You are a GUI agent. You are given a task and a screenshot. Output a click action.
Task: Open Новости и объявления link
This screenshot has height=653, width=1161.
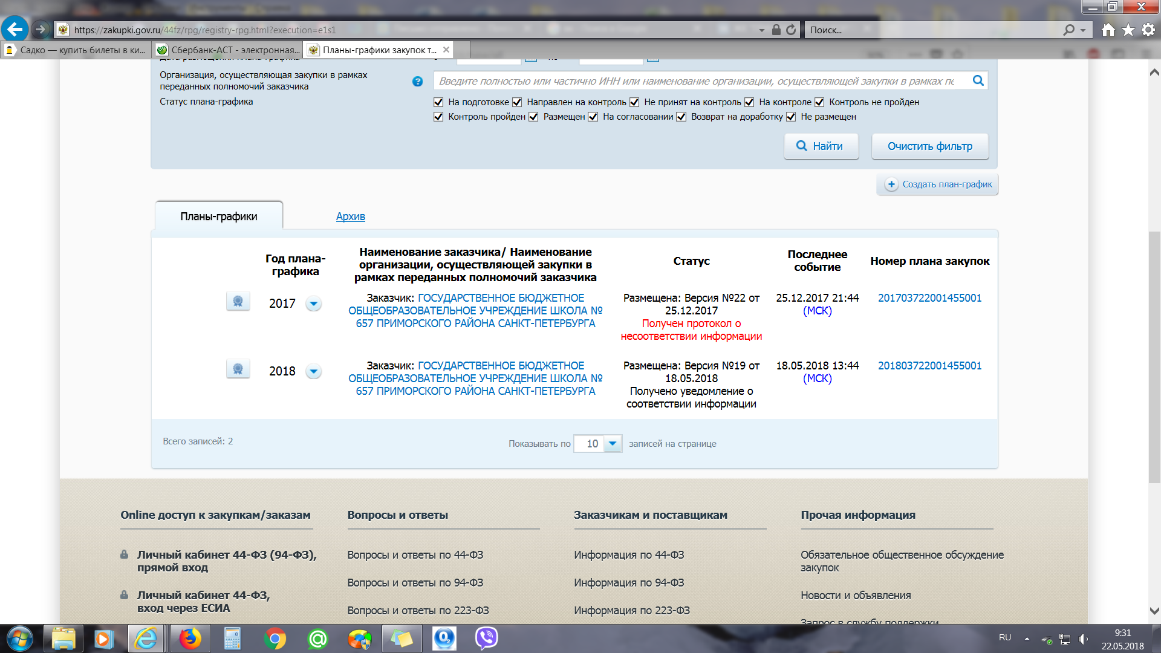pos(856,596)
